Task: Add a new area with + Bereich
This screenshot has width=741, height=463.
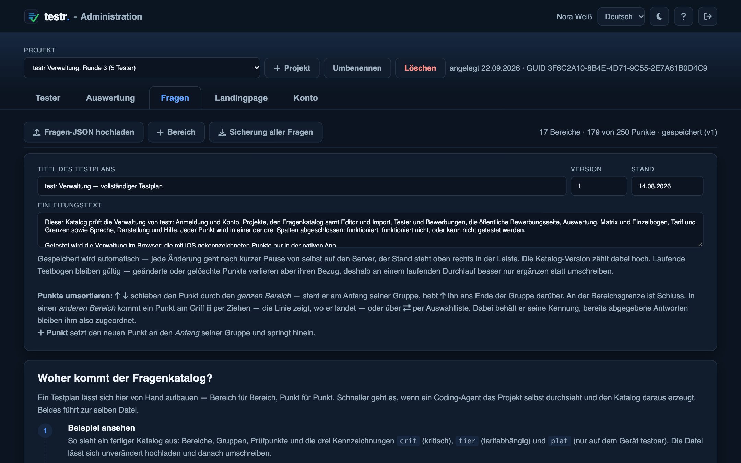Action: [176, 132]
